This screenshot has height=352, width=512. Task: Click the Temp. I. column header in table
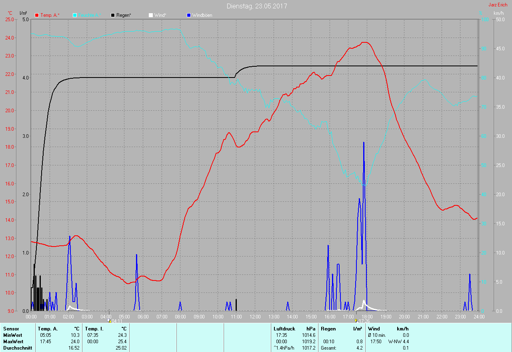(94, 329)
